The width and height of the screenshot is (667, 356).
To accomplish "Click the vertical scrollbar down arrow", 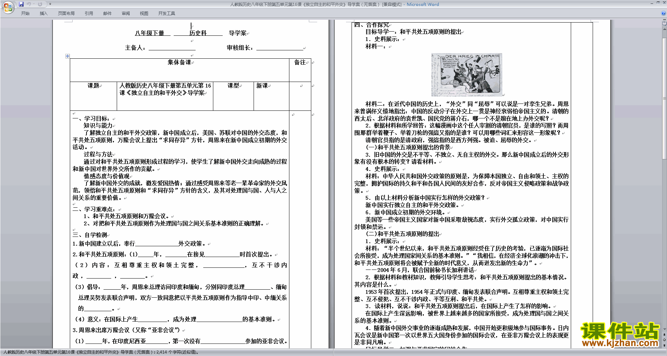I will pos(665,329).
